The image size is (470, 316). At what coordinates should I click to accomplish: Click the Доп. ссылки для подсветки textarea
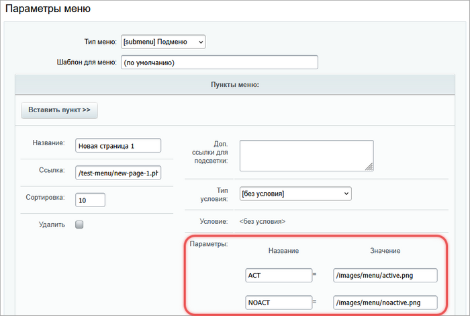[305, 155]
